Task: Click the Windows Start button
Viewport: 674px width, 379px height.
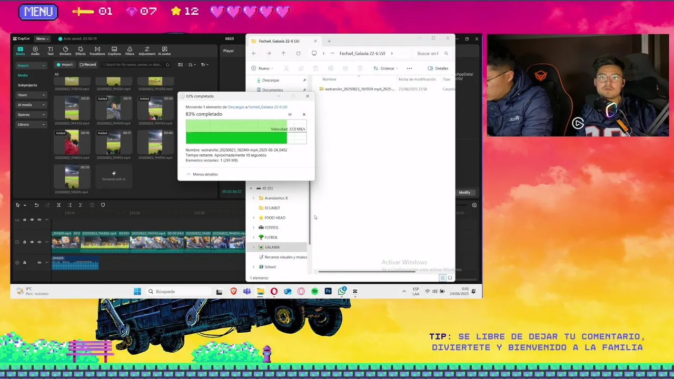Action: point(137,291)
